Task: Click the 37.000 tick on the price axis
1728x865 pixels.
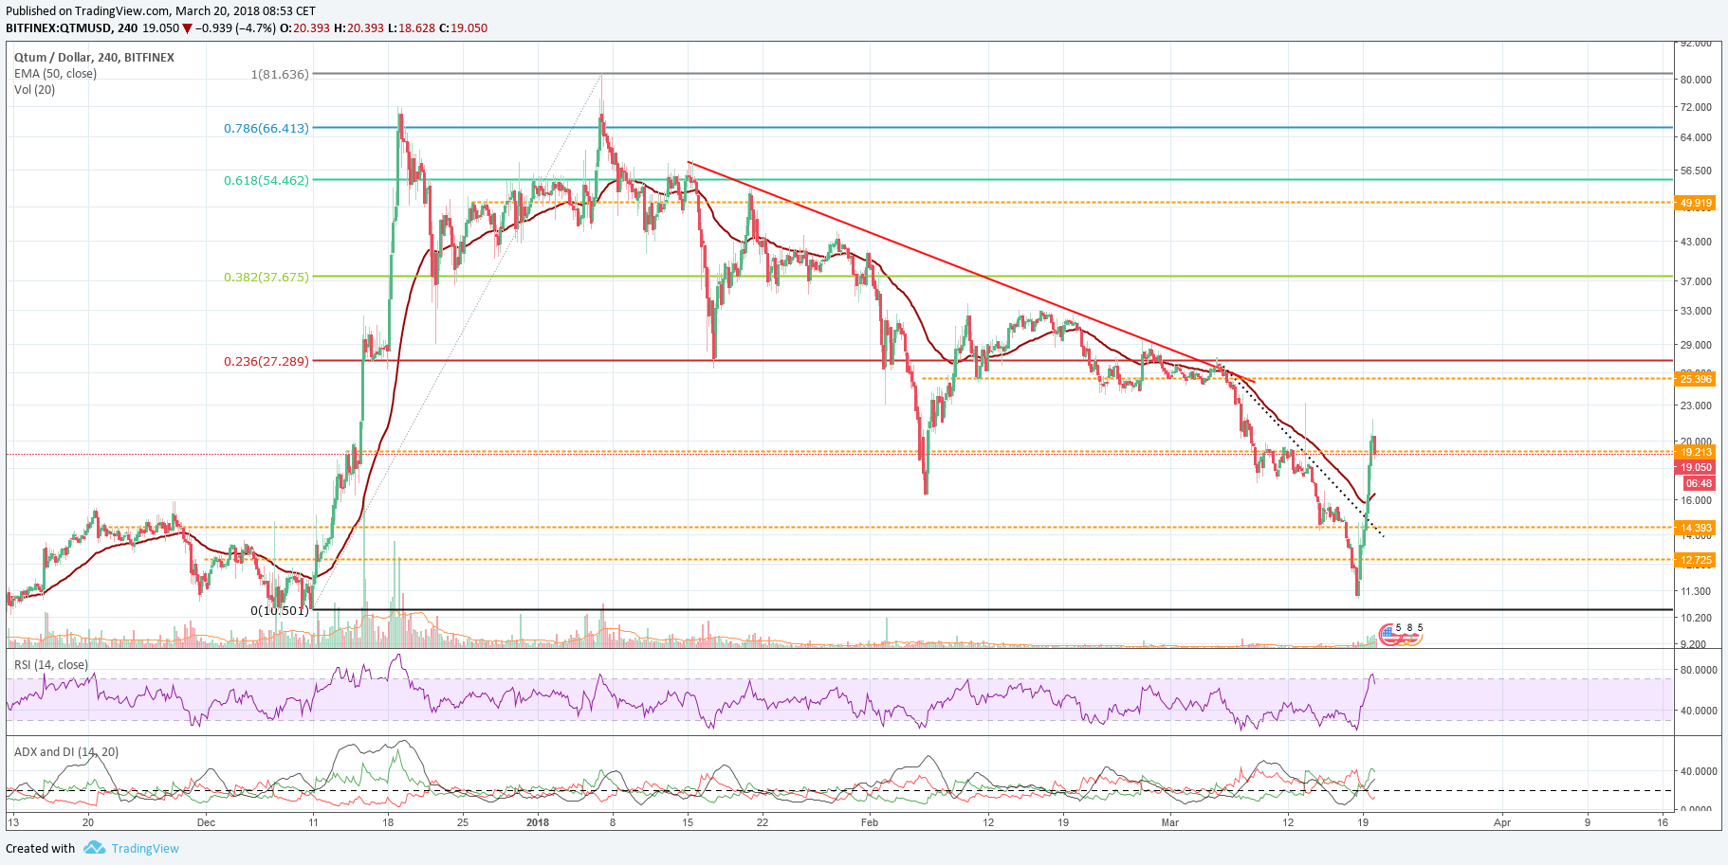Action: pyautogui.click(x=1696, y=281)
